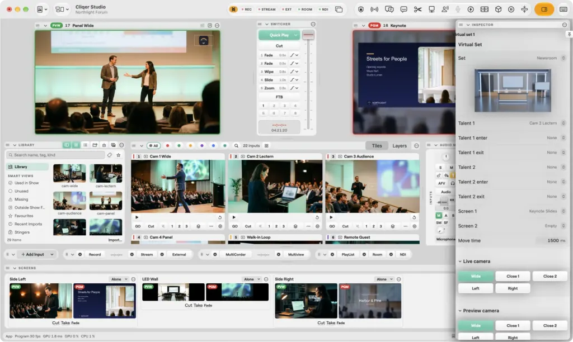Click the lightning bolt icon in top toolbar
The width and height of the screenshot is (573, 342).
[x=471, y=9]
